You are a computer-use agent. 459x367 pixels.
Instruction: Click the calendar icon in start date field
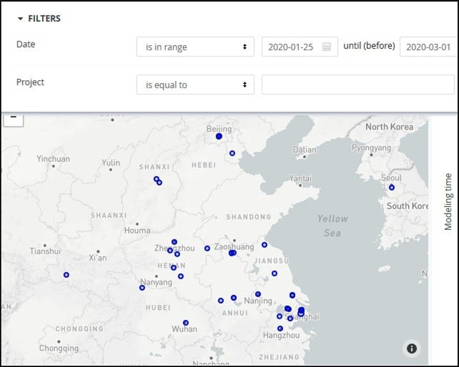point(326,47)
